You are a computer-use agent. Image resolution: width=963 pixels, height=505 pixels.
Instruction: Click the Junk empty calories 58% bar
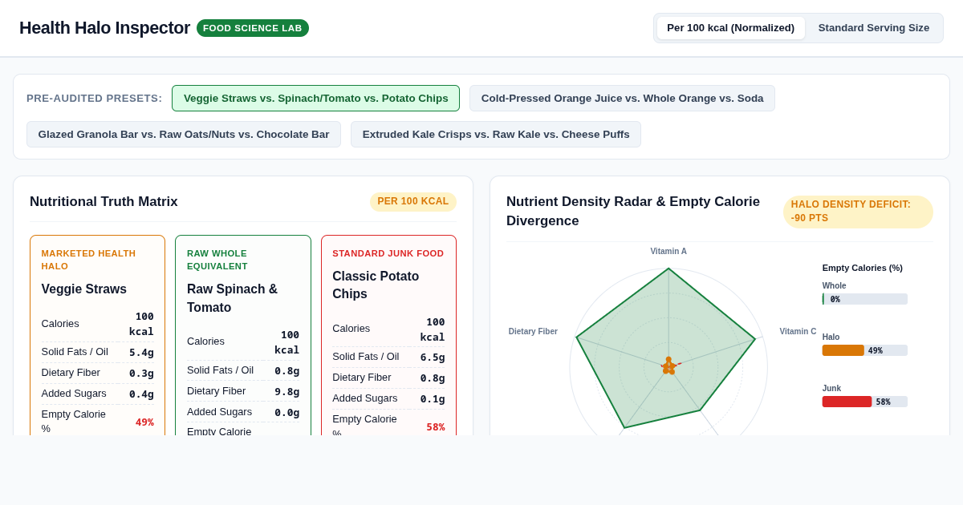[x=864, y=402]
